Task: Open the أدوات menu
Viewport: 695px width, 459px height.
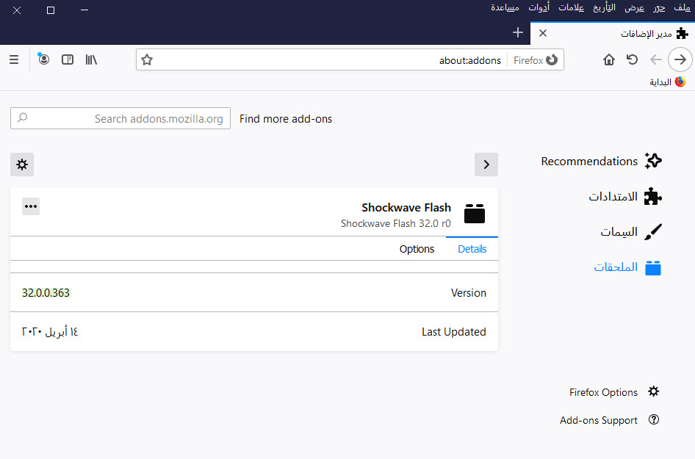Action: click(x=539, y=7)
